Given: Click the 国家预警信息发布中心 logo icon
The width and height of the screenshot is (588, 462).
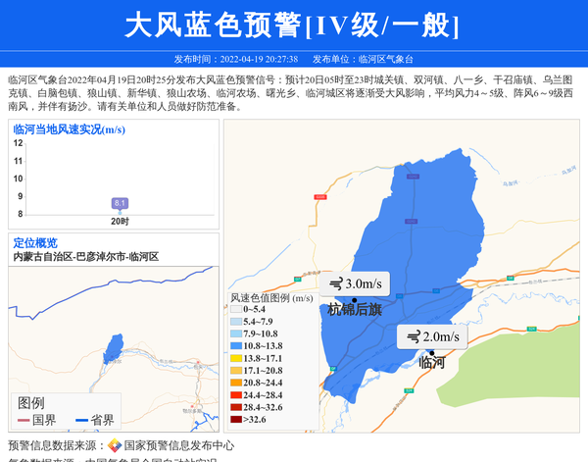Looking at the screenshot, I should pyautogui.click(x=115, y=445).
